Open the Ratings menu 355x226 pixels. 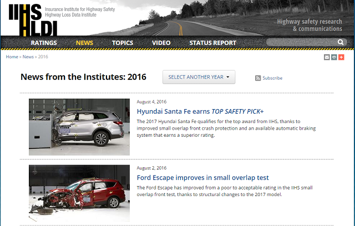44,43
